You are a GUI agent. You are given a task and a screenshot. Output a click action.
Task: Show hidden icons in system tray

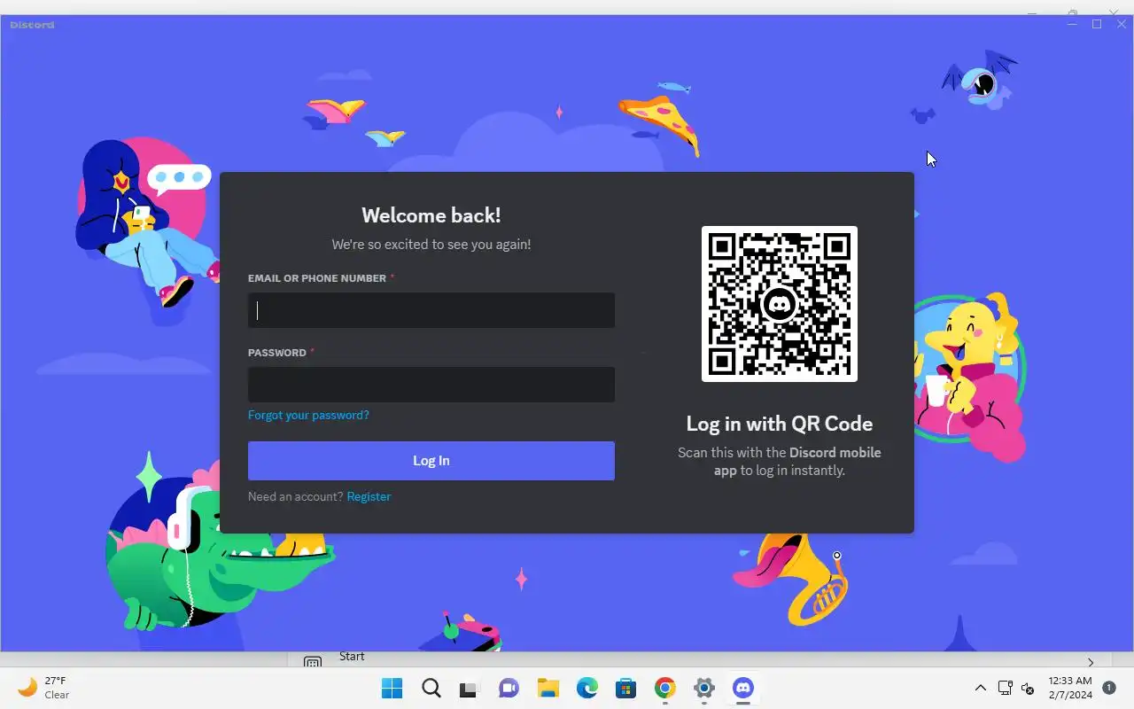(x=981, y=688)
